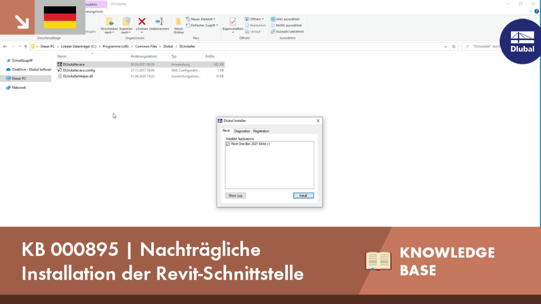Click the Install button
The image size is (541, 304).
point(303,196)
